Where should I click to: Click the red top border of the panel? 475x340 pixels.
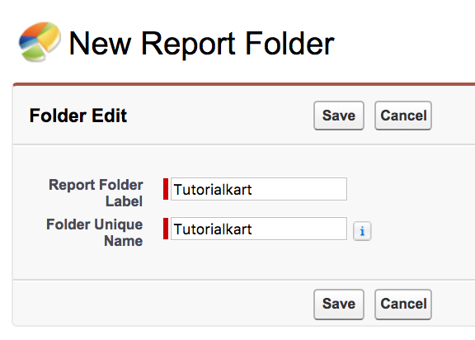[x=244, y=84]
